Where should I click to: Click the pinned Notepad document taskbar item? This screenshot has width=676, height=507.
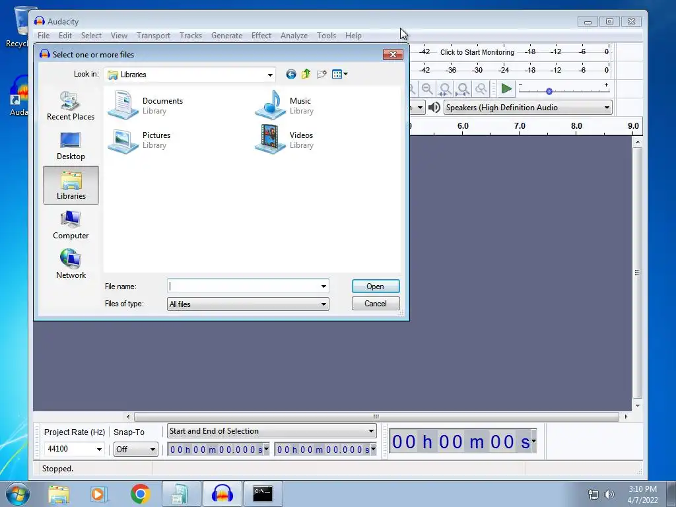point(181,494)
